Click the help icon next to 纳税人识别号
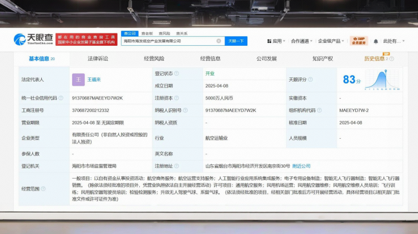This screenshot has height=234, width=418. 185,110
